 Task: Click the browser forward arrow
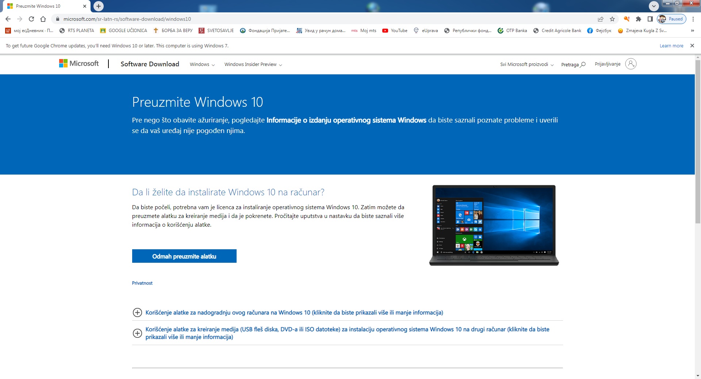coord(20,19)
